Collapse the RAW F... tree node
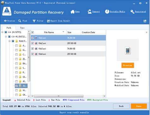Image resolution: width=150 pixels, height=115 pixels. pyautogui.click(x=9, y=41)
